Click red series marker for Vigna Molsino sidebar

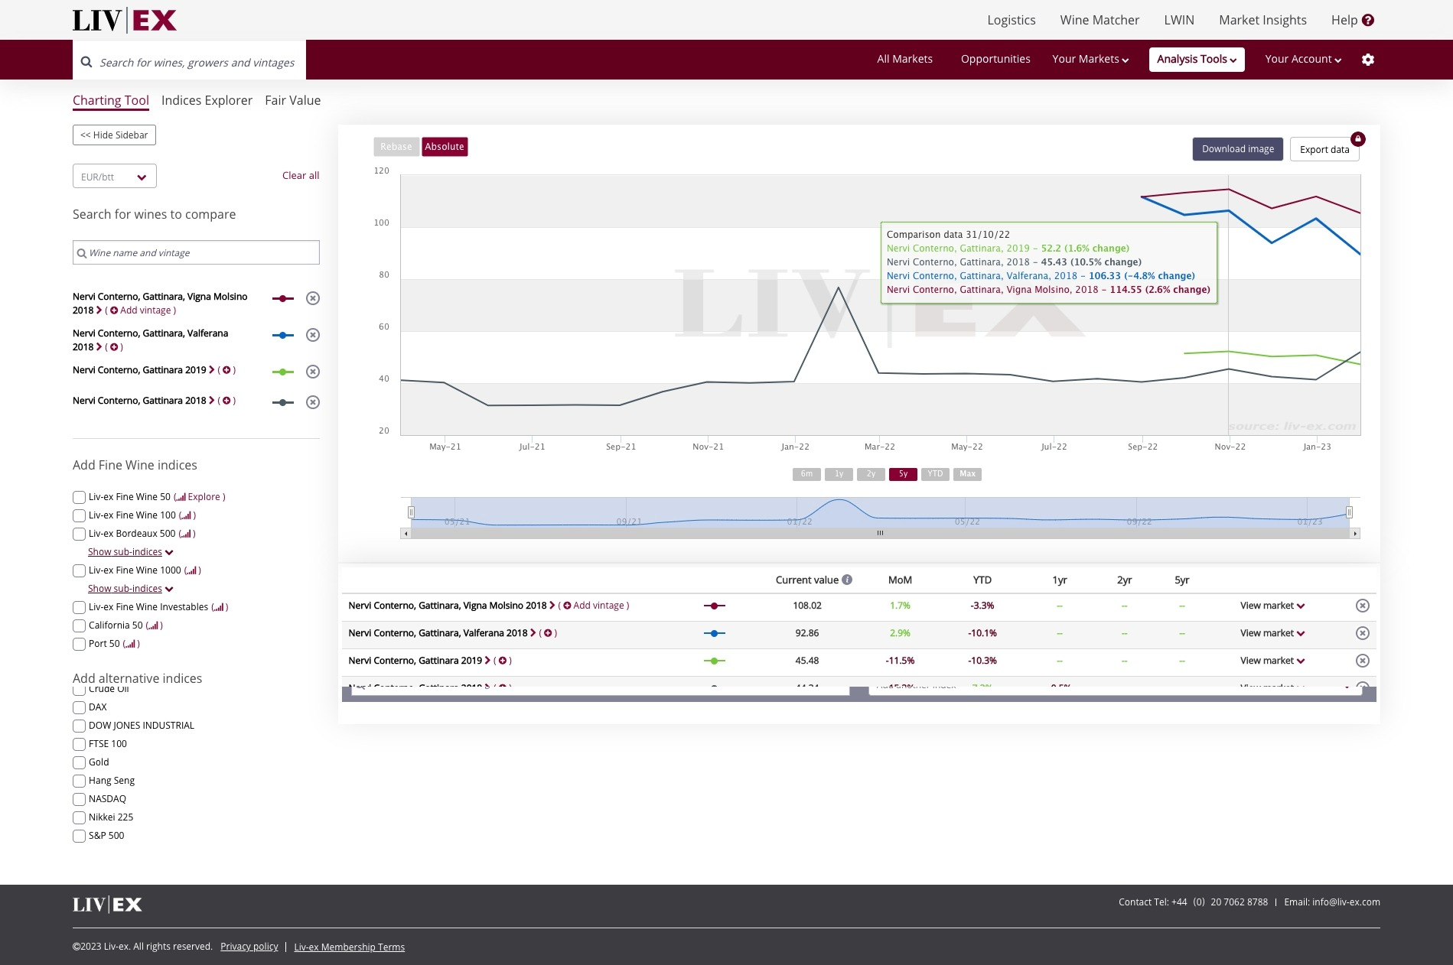click(283, 298)
